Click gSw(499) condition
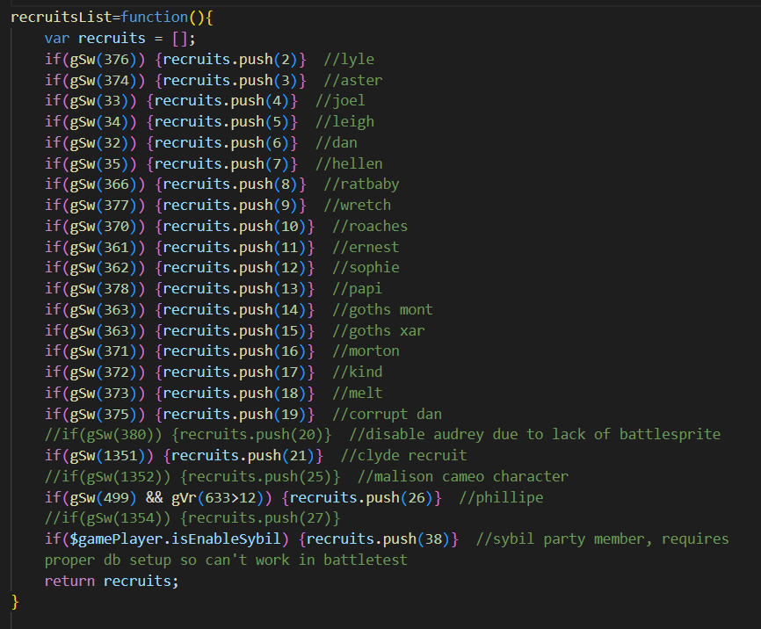The width and height of the screenshot is (761, 629). pos(104,497)
